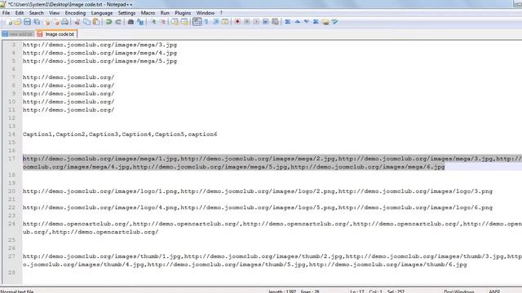Start macro recording with the red dot icon
This screenshot has width=522, height=293.
(237, 22)
